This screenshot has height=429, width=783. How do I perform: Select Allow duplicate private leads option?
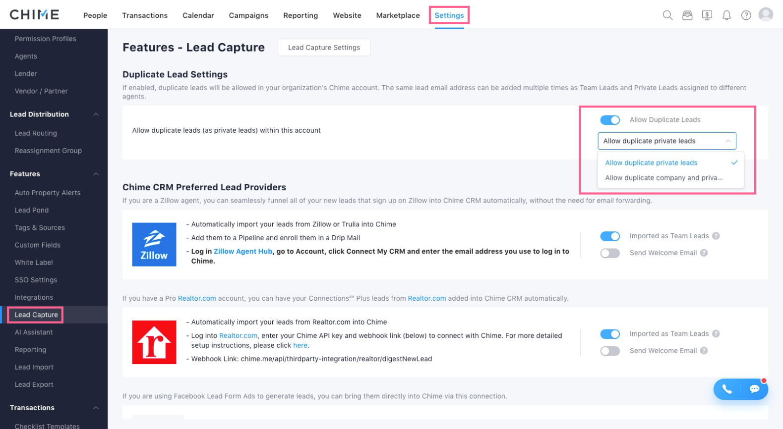(x=671, y=162)
